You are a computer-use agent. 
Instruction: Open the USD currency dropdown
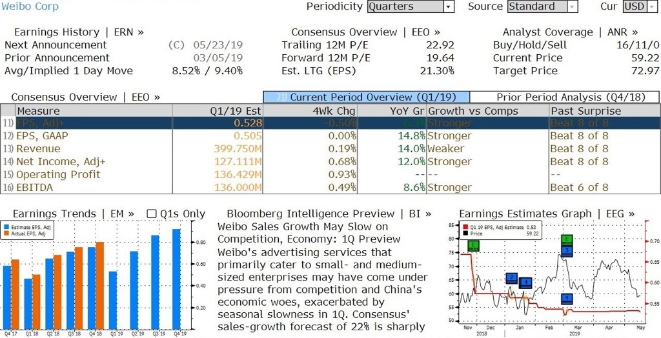pyautogui.click(x=639, y=6)
